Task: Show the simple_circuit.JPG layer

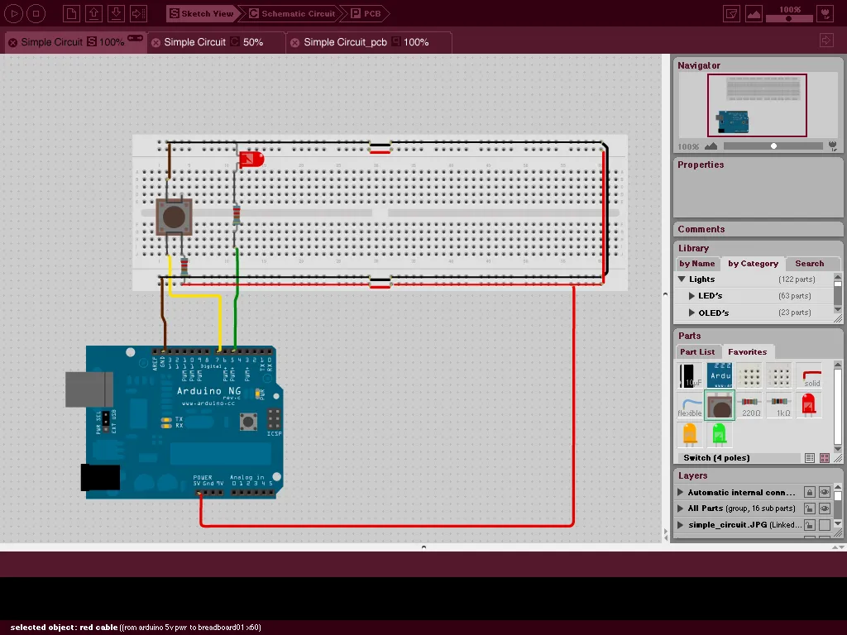Action: click(x=825, y=524)
